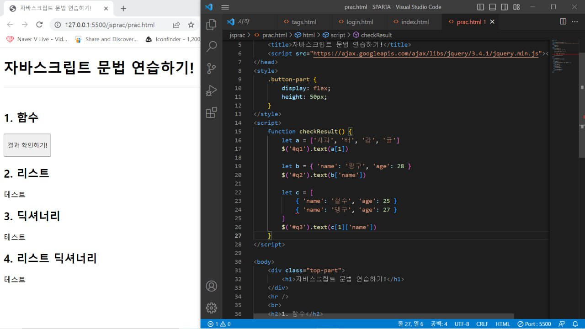Click the 결과 확인하기! button in browser
Image resolution: width=585 pixels, height=329 pixels.
27,145
